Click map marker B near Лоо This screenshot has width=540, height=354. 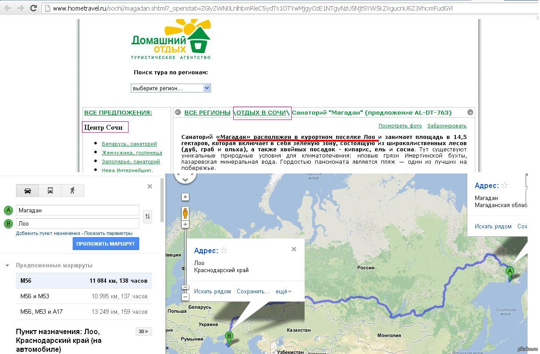click(x=229, y=339)
